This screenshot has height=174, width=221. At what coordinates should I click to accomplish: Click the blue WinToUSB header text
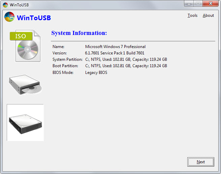click(34, 18)
